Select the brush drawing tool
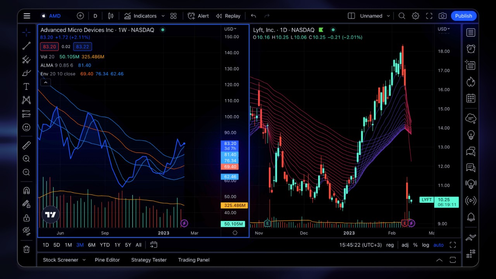 [26, 73]
